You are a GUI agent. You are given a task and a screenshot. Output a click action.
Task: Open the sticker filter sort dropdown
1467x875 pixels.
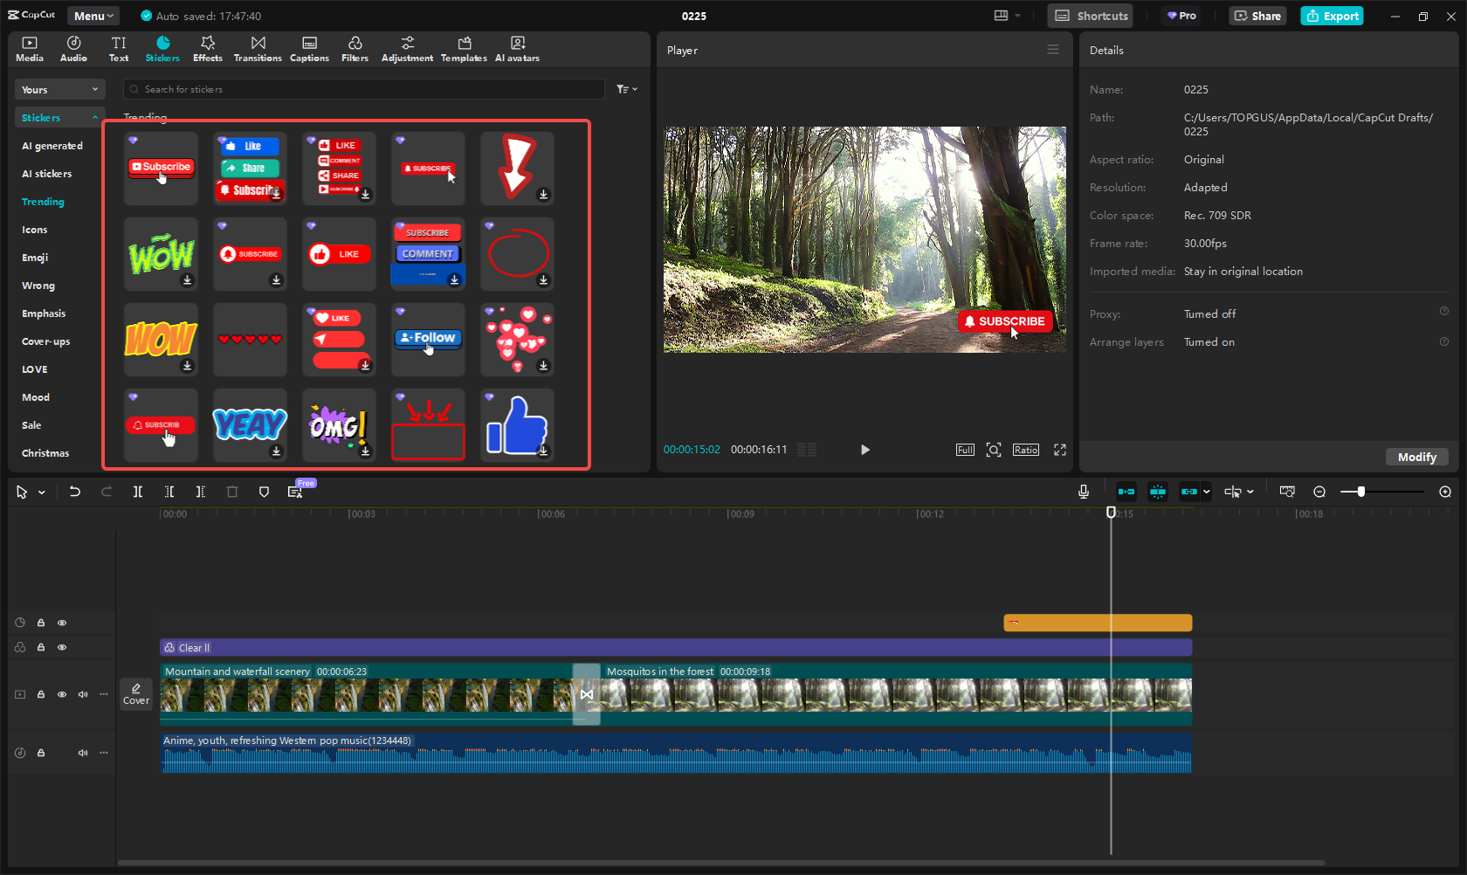pyautogui.click(x=626, y=89)
